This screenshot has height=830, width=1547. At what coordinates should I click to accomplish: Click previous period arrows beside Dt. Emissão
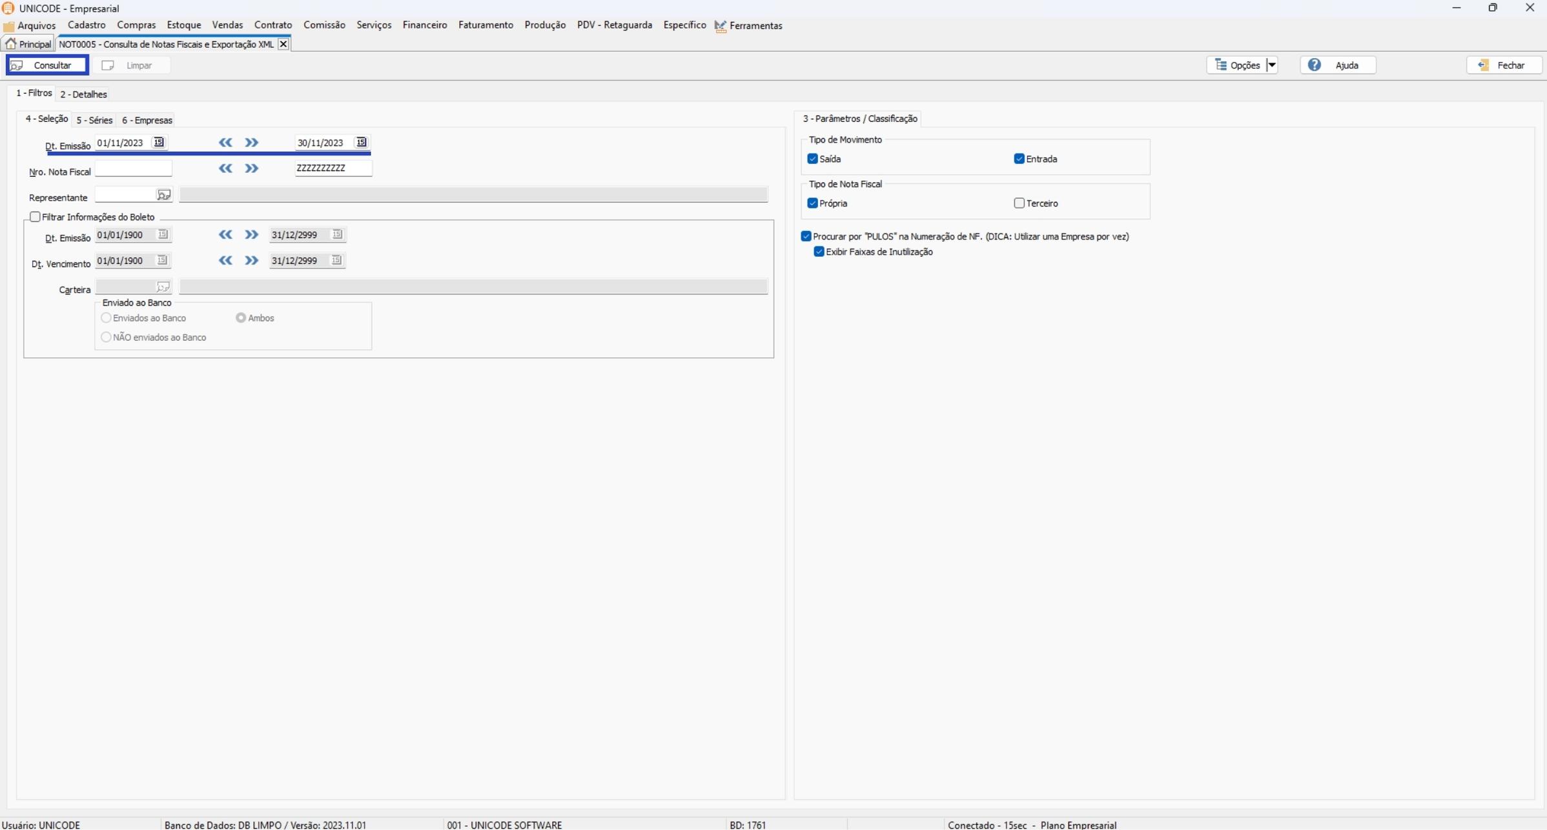coord(225,143)
